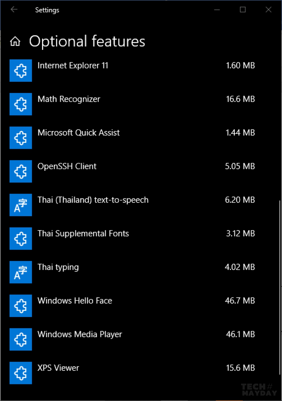The height and width of the screenshot is (401, 282).
Task: Click the vertical scrollbar thumb
Action: [280, 287]
